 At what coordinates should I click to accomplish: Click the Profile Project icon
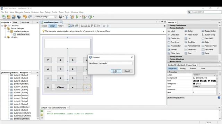90,17
